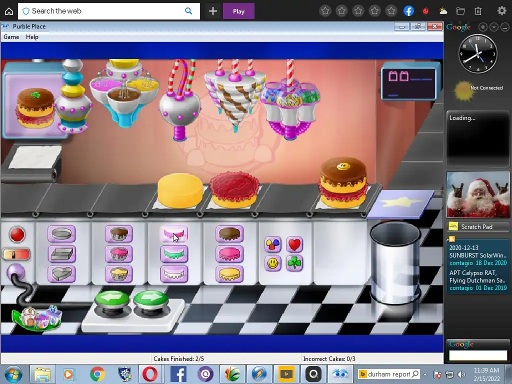Viewport: 512px width, 384px height.
Task: Select the square cake pan button
Action: (x=61, y=254)
